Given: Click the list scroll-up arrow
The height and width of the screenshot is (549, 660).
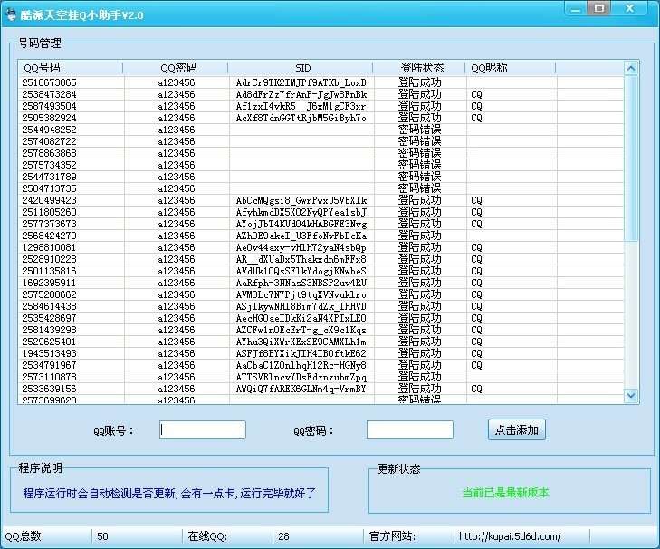Looking at the screenshot, I should click(x=630, y=68).
